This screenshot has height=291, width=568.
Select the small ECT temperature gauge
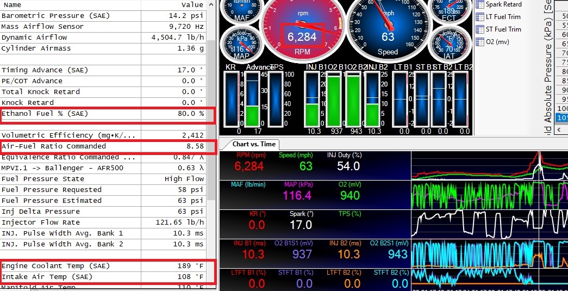tap(450, 10)
